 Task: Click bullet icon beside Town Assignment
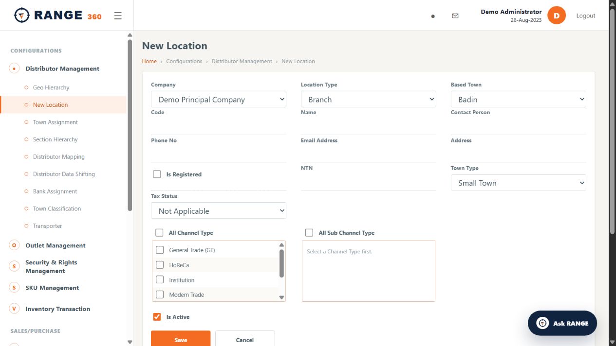click(26, 122)
